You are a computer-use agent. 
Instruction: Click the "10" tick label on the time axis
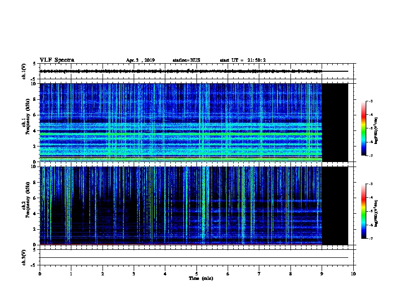click(353, 274)
